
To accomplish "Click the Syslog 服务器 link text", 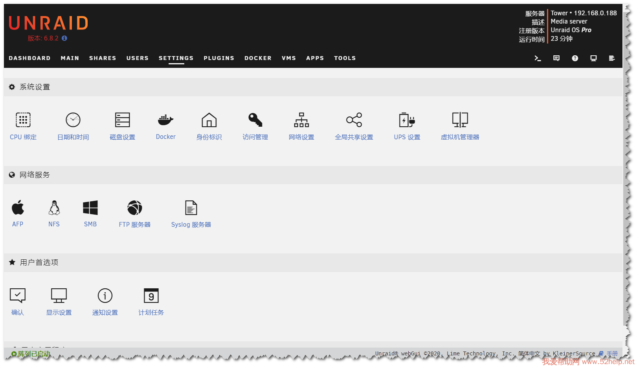I will point(191,224).
